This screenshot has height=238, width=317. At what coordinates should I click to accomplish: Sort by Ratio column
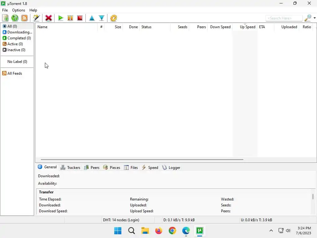306,27
